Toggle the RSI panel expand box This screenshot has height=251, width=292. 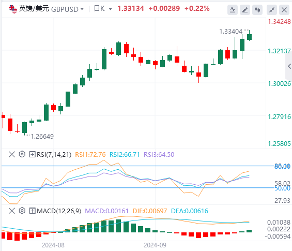tap(32, 154)
